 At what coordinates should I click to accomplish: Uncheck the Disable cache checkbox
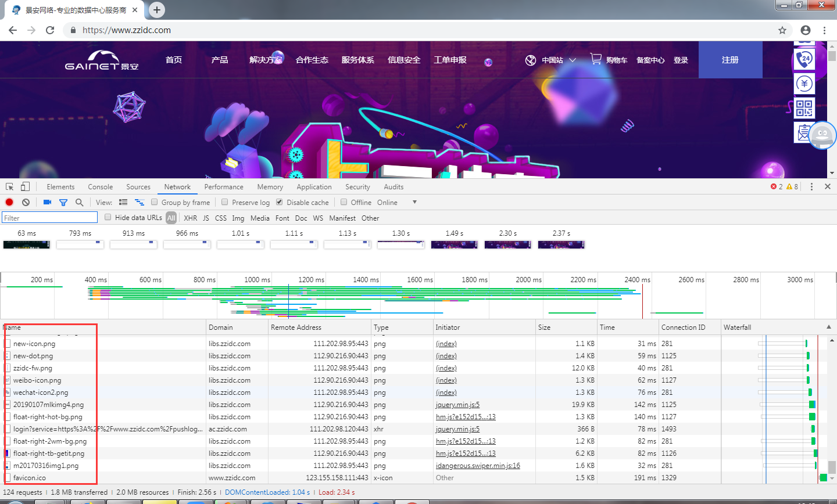coord(280,202)
